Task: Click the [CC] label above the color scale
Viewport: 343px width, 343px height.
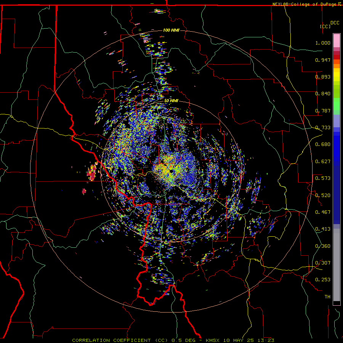Action: (x=325, y=26)
